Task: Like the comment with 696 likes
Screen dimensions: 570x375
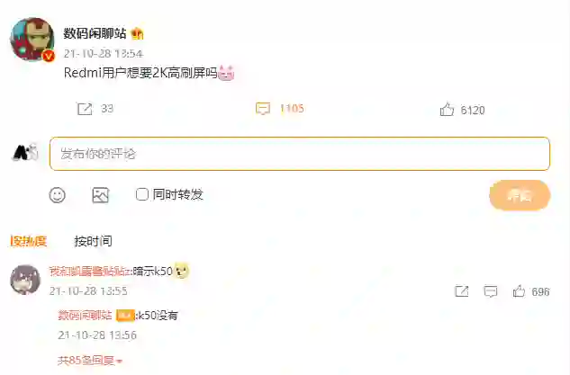Action: click(519, 291)
